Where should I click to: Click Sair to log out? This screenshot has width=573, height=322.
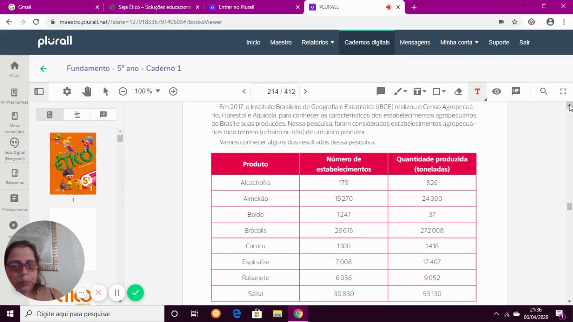pyautogui.click(x=524, y=42)
